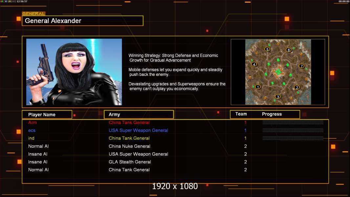The image size is (350, 197).
Task: Click the General Alexander name field
Action: 83,21
